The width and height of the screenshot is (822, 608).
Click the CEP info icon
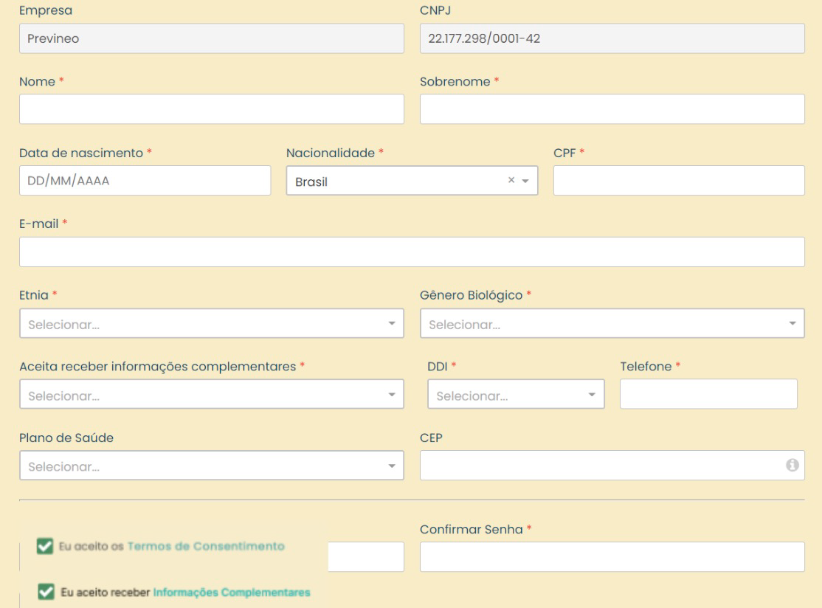point(792,466)
